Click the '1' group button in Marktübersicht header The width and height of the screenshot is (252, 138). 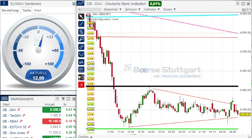click(x=57, y=99)
